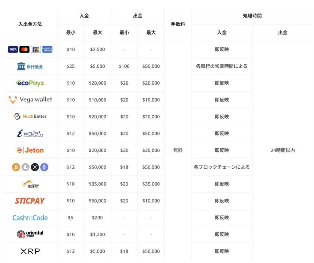The height and width of the screenshot is (263, 314).
Task: Click 各ブロックチェーンによる text
Action: point(222,167)
